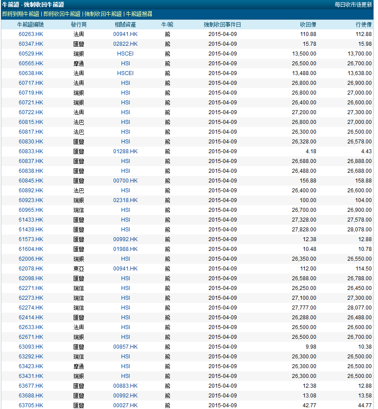Open underlying asset 00857.HK
The width and height of the screenshot is (378, 409).
tap(125, 347)
